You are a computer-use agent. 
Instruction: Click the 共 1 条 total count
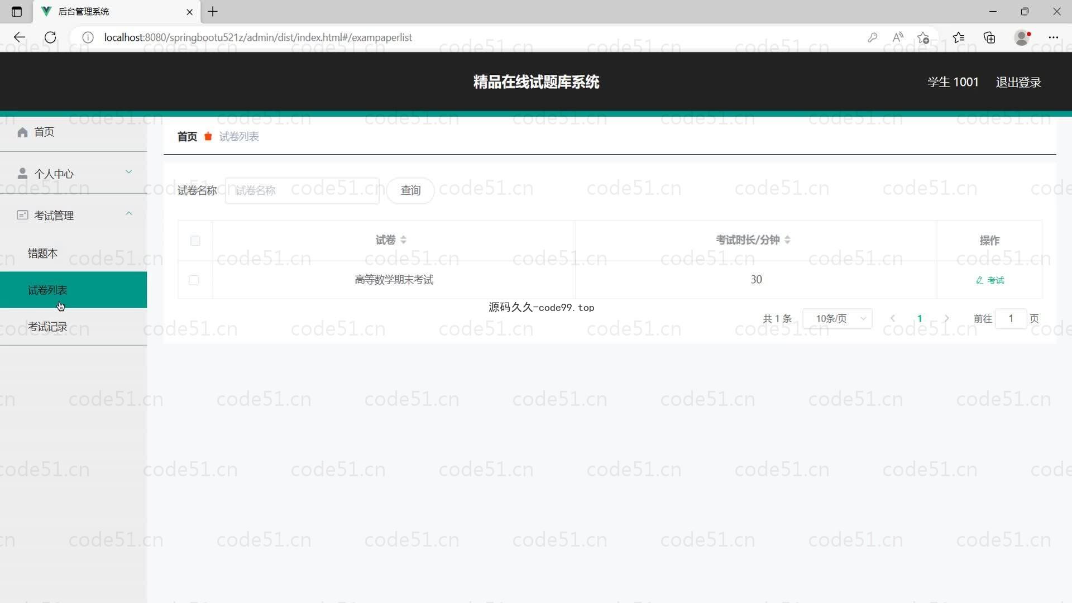[777, 319]
